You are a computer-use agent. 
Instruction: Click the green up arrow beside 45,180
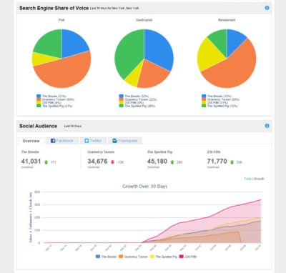pos(172,162)
